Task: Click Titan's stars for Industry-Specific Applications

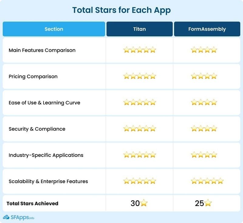Action: click(x=139, y=155)
